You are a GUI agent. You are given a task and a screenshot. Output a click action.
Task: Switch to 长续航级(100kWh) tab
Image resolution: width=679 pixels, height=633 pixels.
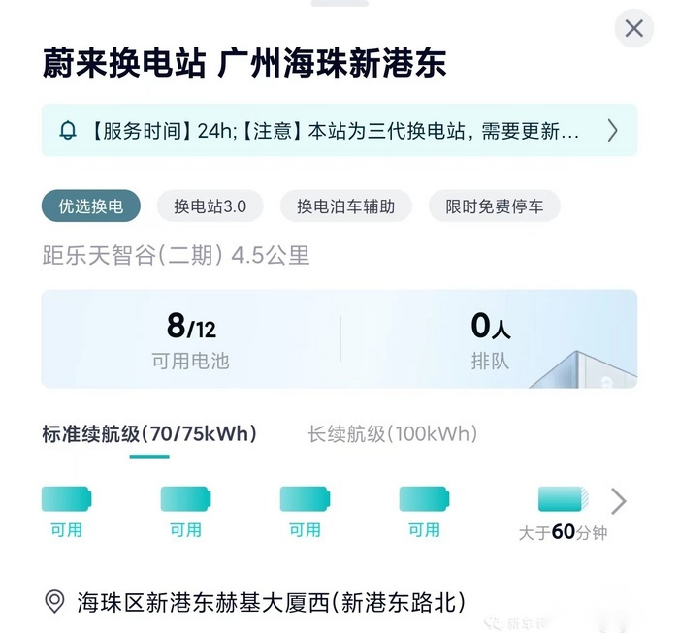pyautogui.click(x=393, y=434)
